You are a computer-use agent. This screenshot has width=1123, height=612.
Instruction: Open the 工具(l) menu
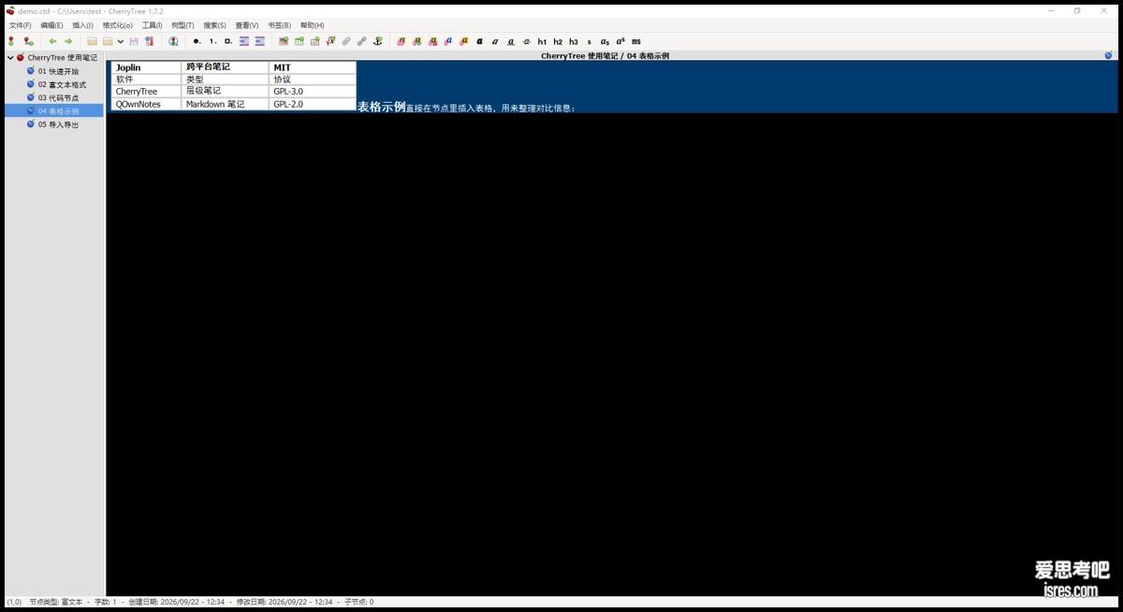152,25
